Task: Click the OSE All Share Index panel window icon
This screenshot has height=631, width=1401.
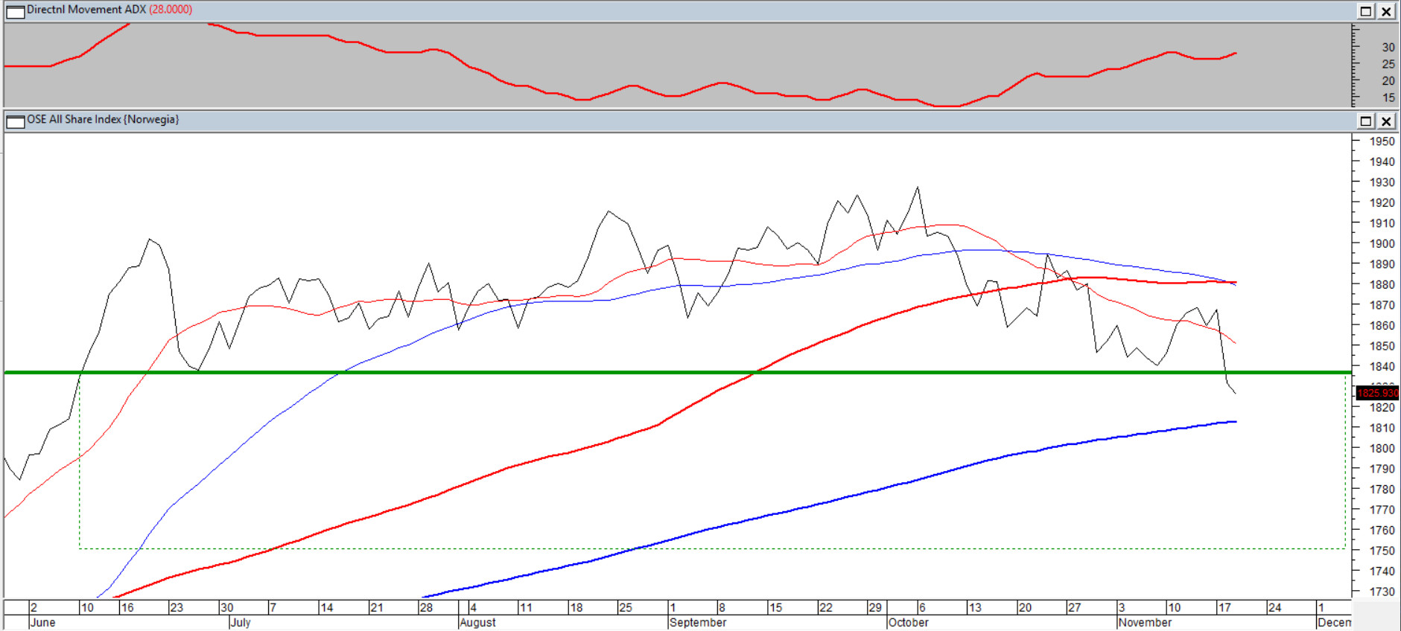Action: click(x=15, y=121)
